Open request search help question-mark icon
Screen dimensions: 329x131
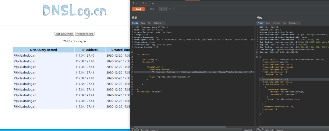133,130
